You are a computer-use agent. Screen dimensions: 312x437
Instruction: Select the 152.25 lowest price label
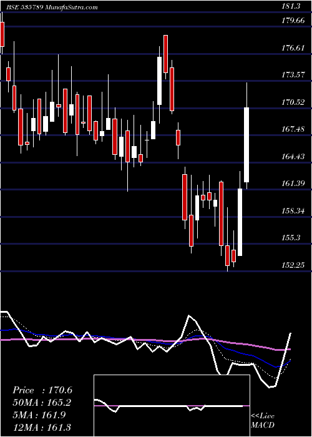tap(293, 265)
